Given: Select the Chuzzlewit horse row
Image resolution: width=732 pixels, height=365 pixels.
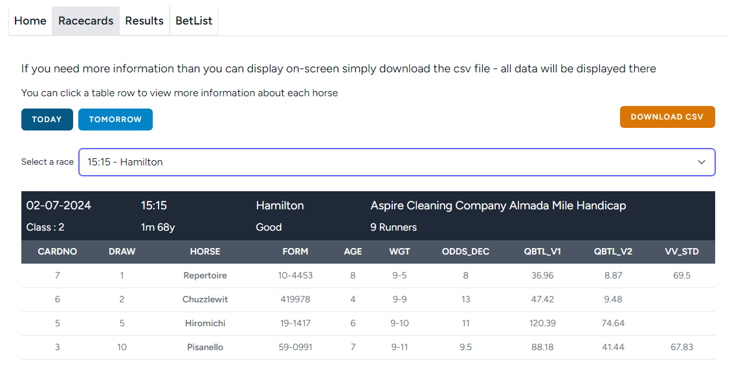Looking at the screenshot, I should [x=205, y=300].
